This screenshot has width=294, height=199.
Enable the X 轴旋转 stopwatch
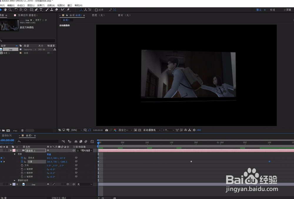click(22, 169)
